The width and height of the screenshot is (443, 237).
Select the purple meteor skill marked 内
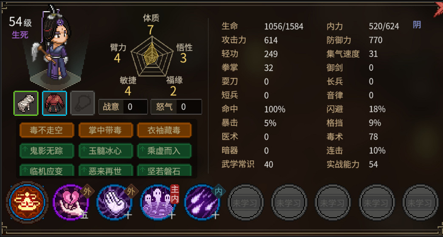(x=202, y=202)
